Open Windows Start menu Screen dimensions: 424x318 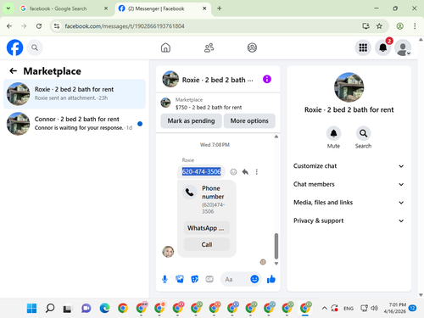click(x=31, y=308)
